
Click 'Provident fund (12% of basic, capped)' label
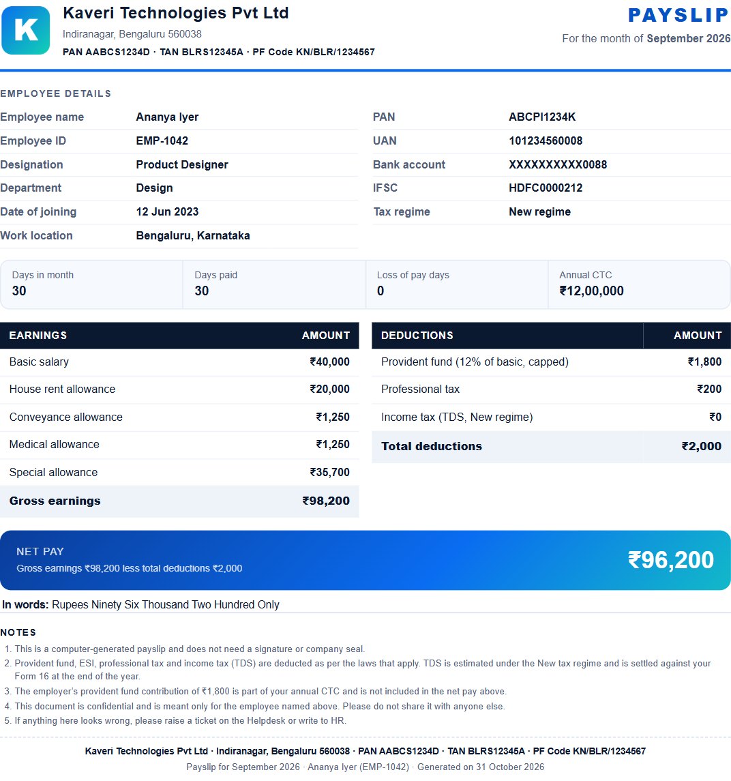[x=475, y=362]
